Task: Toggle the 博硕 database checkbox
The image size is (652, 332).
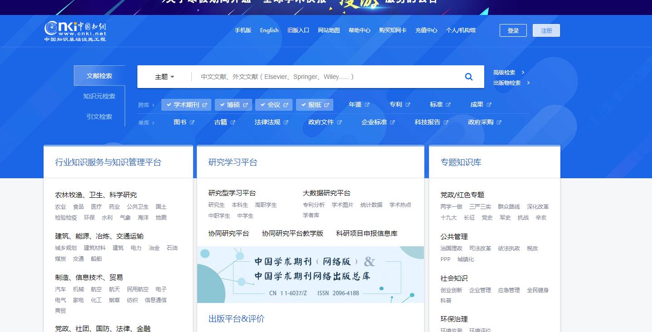Action: pyautogui.click(x=222, y=105)
